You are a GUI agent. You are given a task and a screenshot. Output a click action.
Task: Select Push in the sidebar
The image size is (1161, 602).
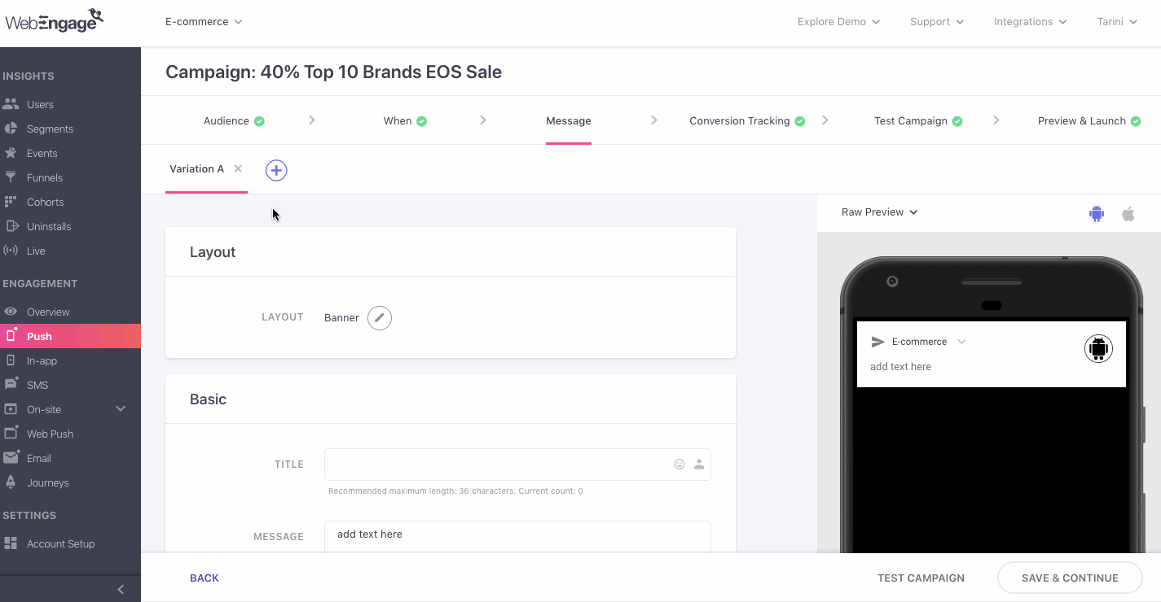tap(70, 336)
